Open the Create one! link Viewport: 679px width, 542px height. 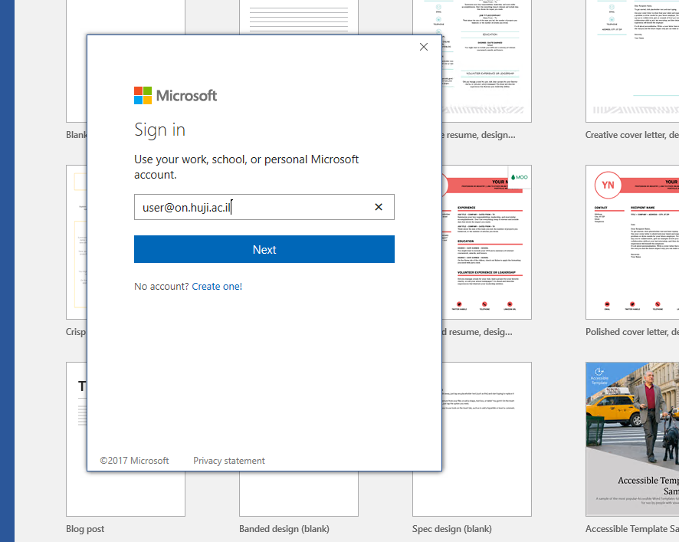(217, 287)
